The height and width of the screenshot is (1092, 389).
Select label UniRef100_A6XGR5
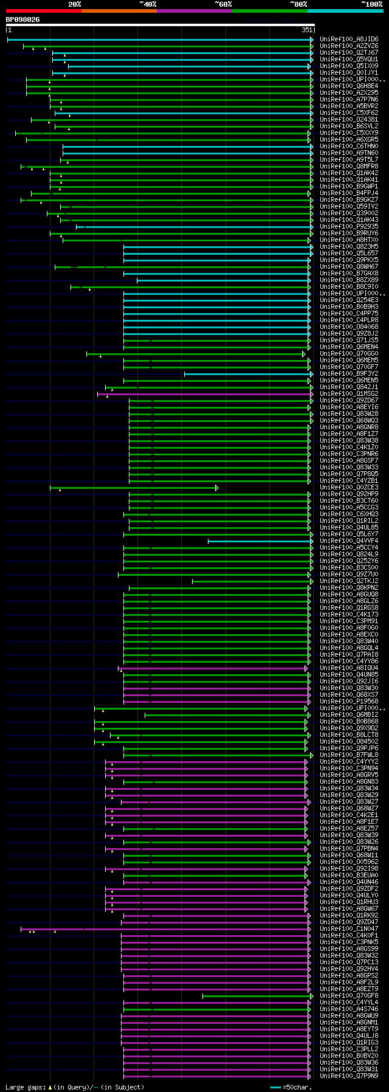pyautogui.click(x=349, y=140)
